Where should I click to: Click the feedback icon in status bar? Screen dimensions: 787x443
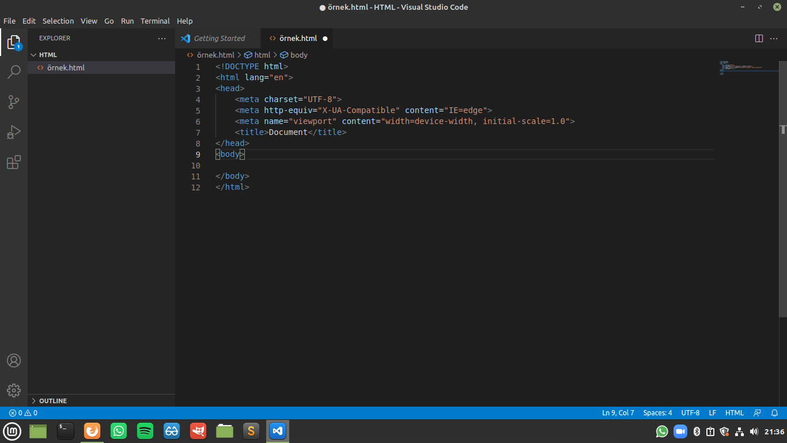click(758, 413)
